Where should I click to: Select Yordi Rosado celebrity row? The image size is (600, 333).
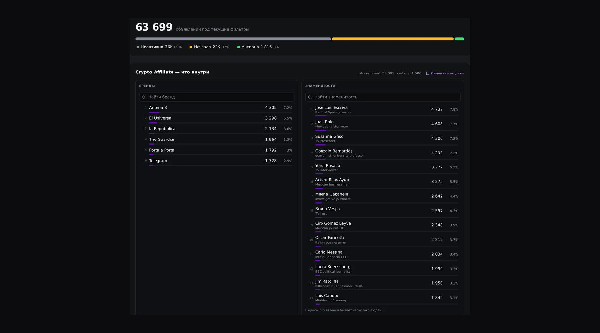click(383, 168)
